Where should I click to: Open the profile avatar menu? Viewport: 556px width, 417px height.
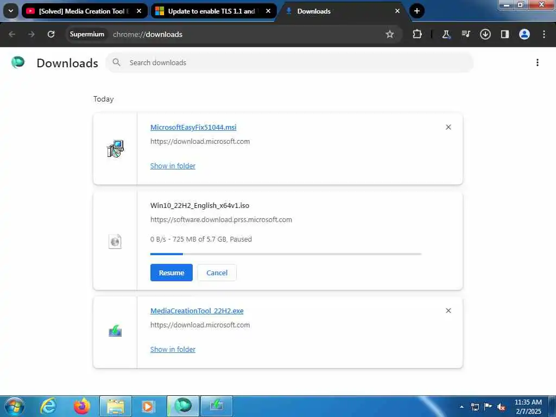click(525, 34)
